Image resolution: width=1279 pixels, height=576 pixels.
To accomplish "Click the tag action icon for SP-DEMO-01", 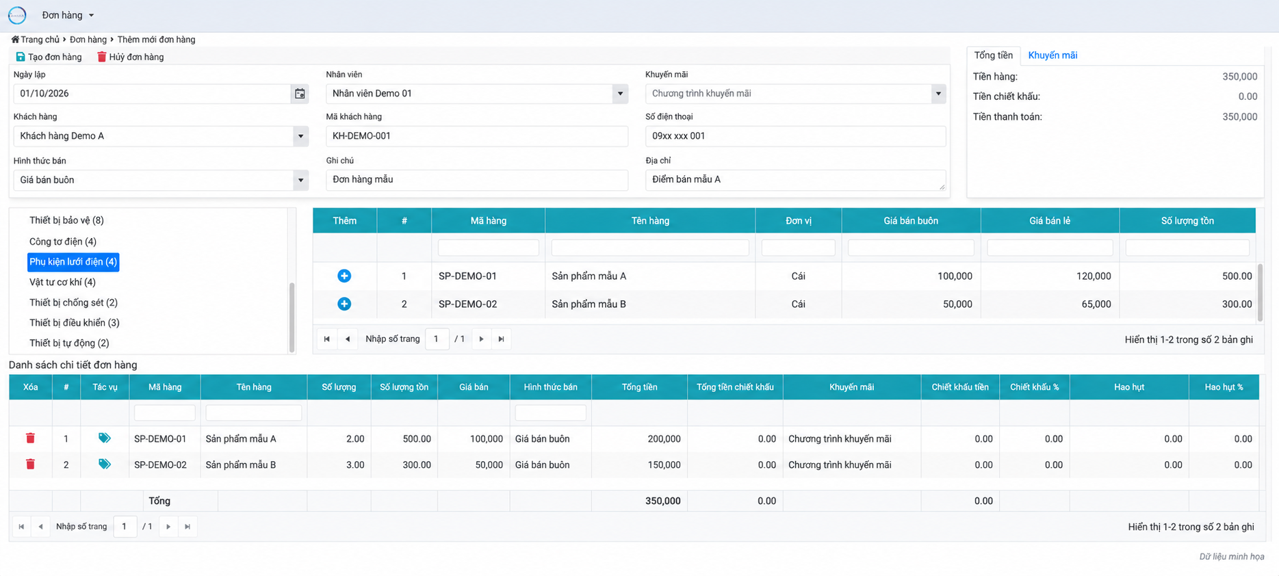I will pyautogui.click(x=104, y=438).
